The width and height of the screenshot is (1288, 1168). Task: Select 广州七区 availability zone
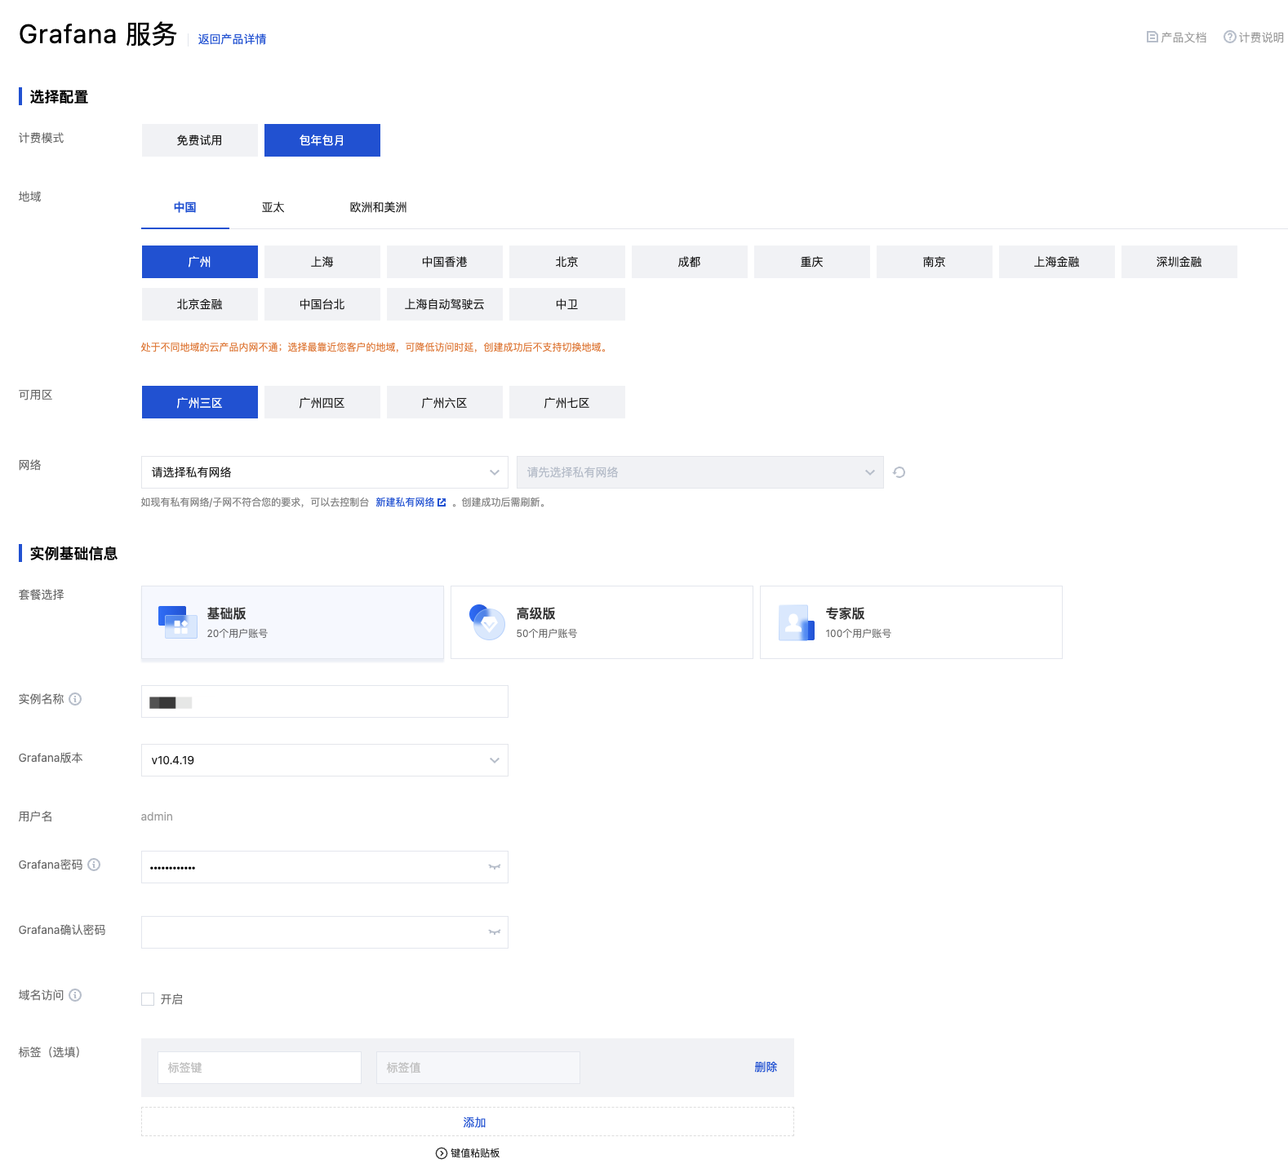coord(567,402)
